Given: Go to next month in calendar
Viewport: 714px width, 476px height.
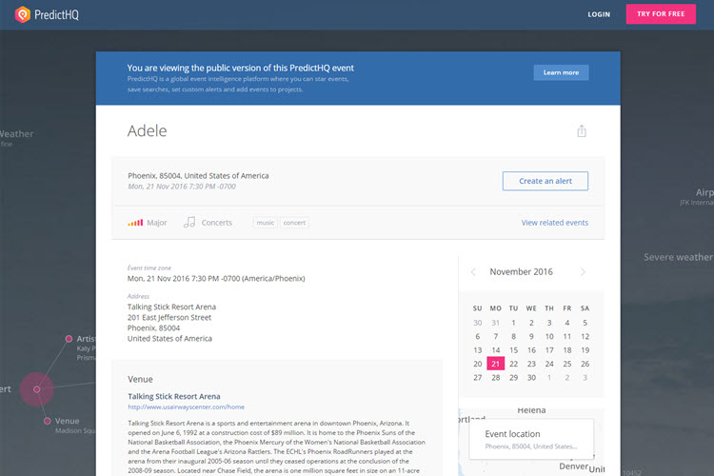Looking at the screenshot, I should pyautogui.click(x=583, y=272).
